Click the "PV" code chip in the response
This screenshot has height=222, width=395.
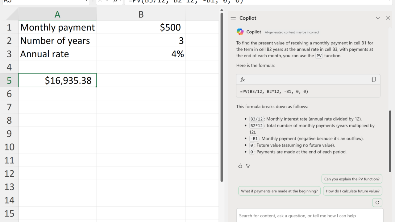[319, 56]
